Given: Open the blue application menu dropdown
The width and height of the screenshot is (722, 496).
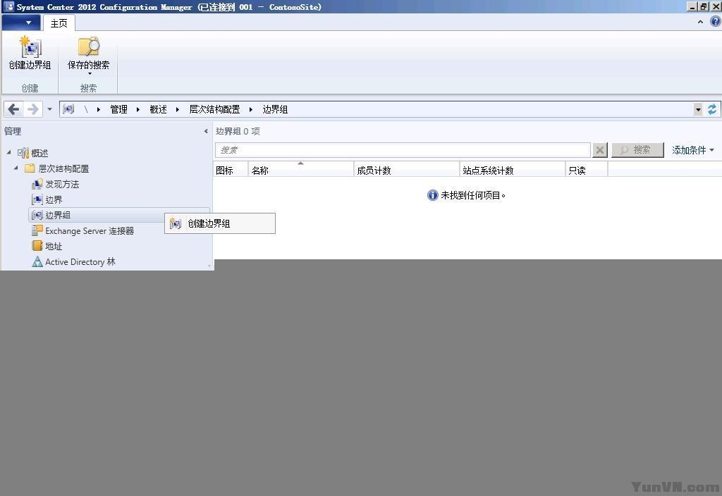Looking at the screenshot, I should 22,22.
